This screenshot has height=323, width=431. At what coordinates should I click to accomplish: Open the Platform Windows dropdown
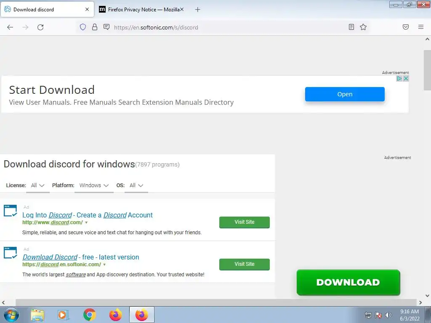(x=94, y=185)
